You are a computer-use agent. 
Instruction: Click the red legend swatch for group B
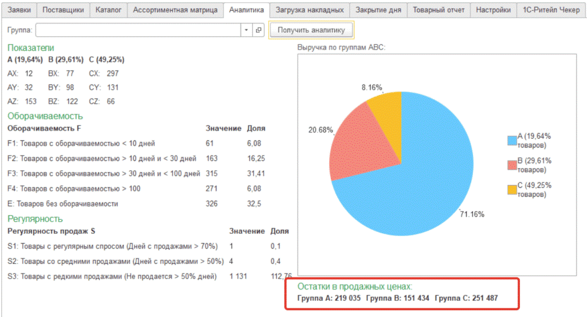(x=512, y=165)
